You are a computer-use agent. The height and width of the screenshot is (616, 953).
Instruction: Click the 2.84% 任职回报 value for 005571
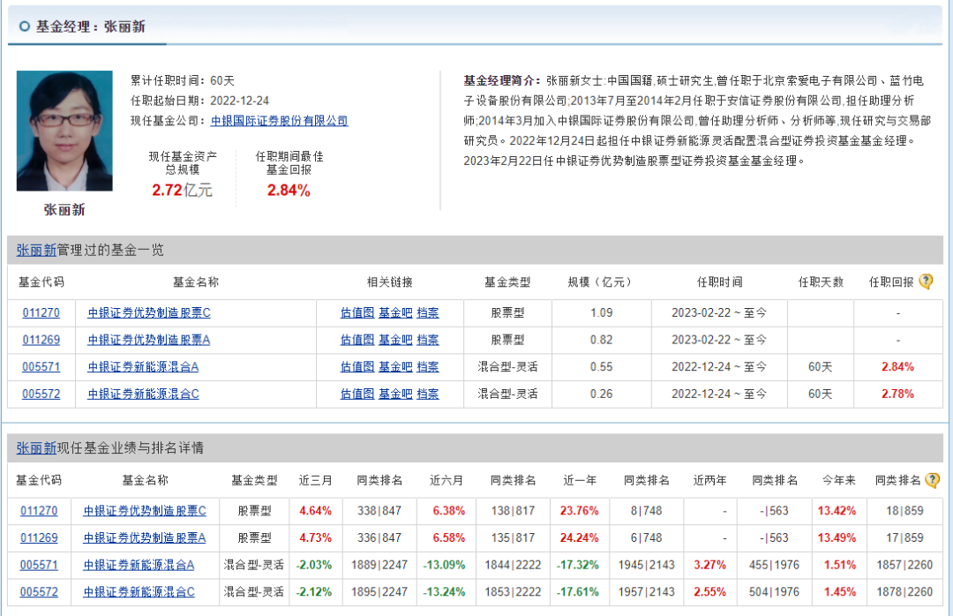pos(897,366)
